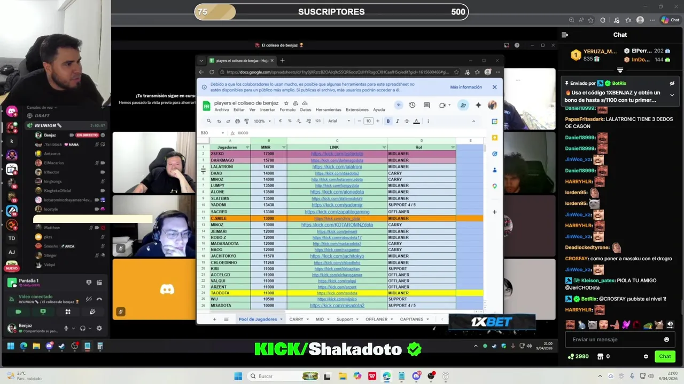The width and height of the screenshot is (684, 384).
Task: Open the Arial font dropdown
Action: pos(338,121)
